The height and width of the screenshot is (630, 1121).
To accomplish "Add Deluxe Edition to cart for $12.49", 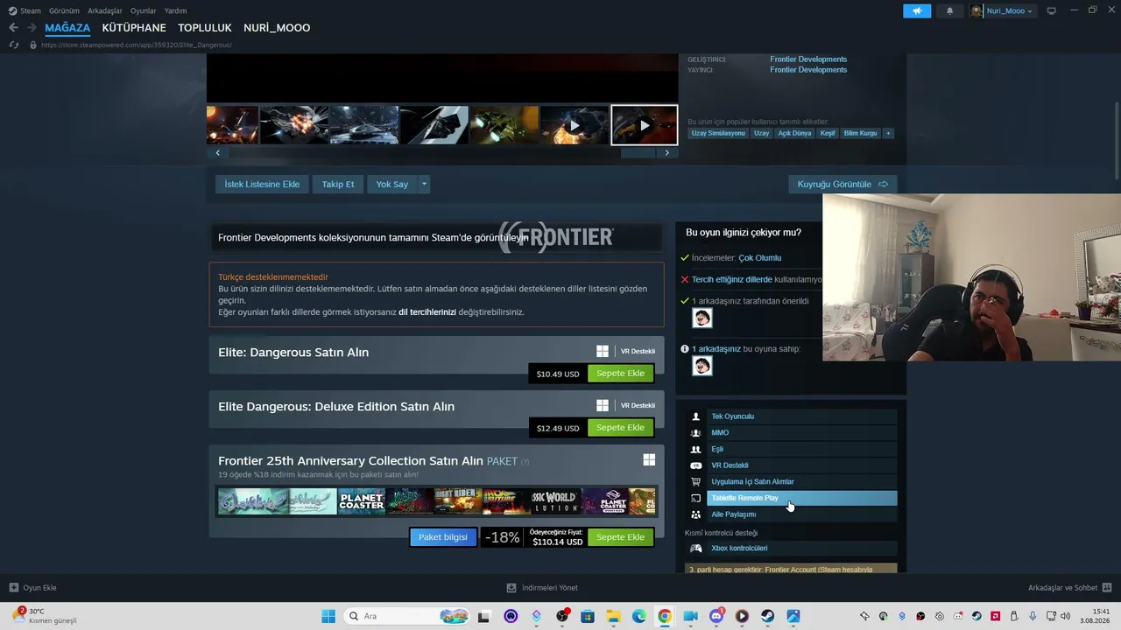I will pyautogui.click(x=620, y=428).
